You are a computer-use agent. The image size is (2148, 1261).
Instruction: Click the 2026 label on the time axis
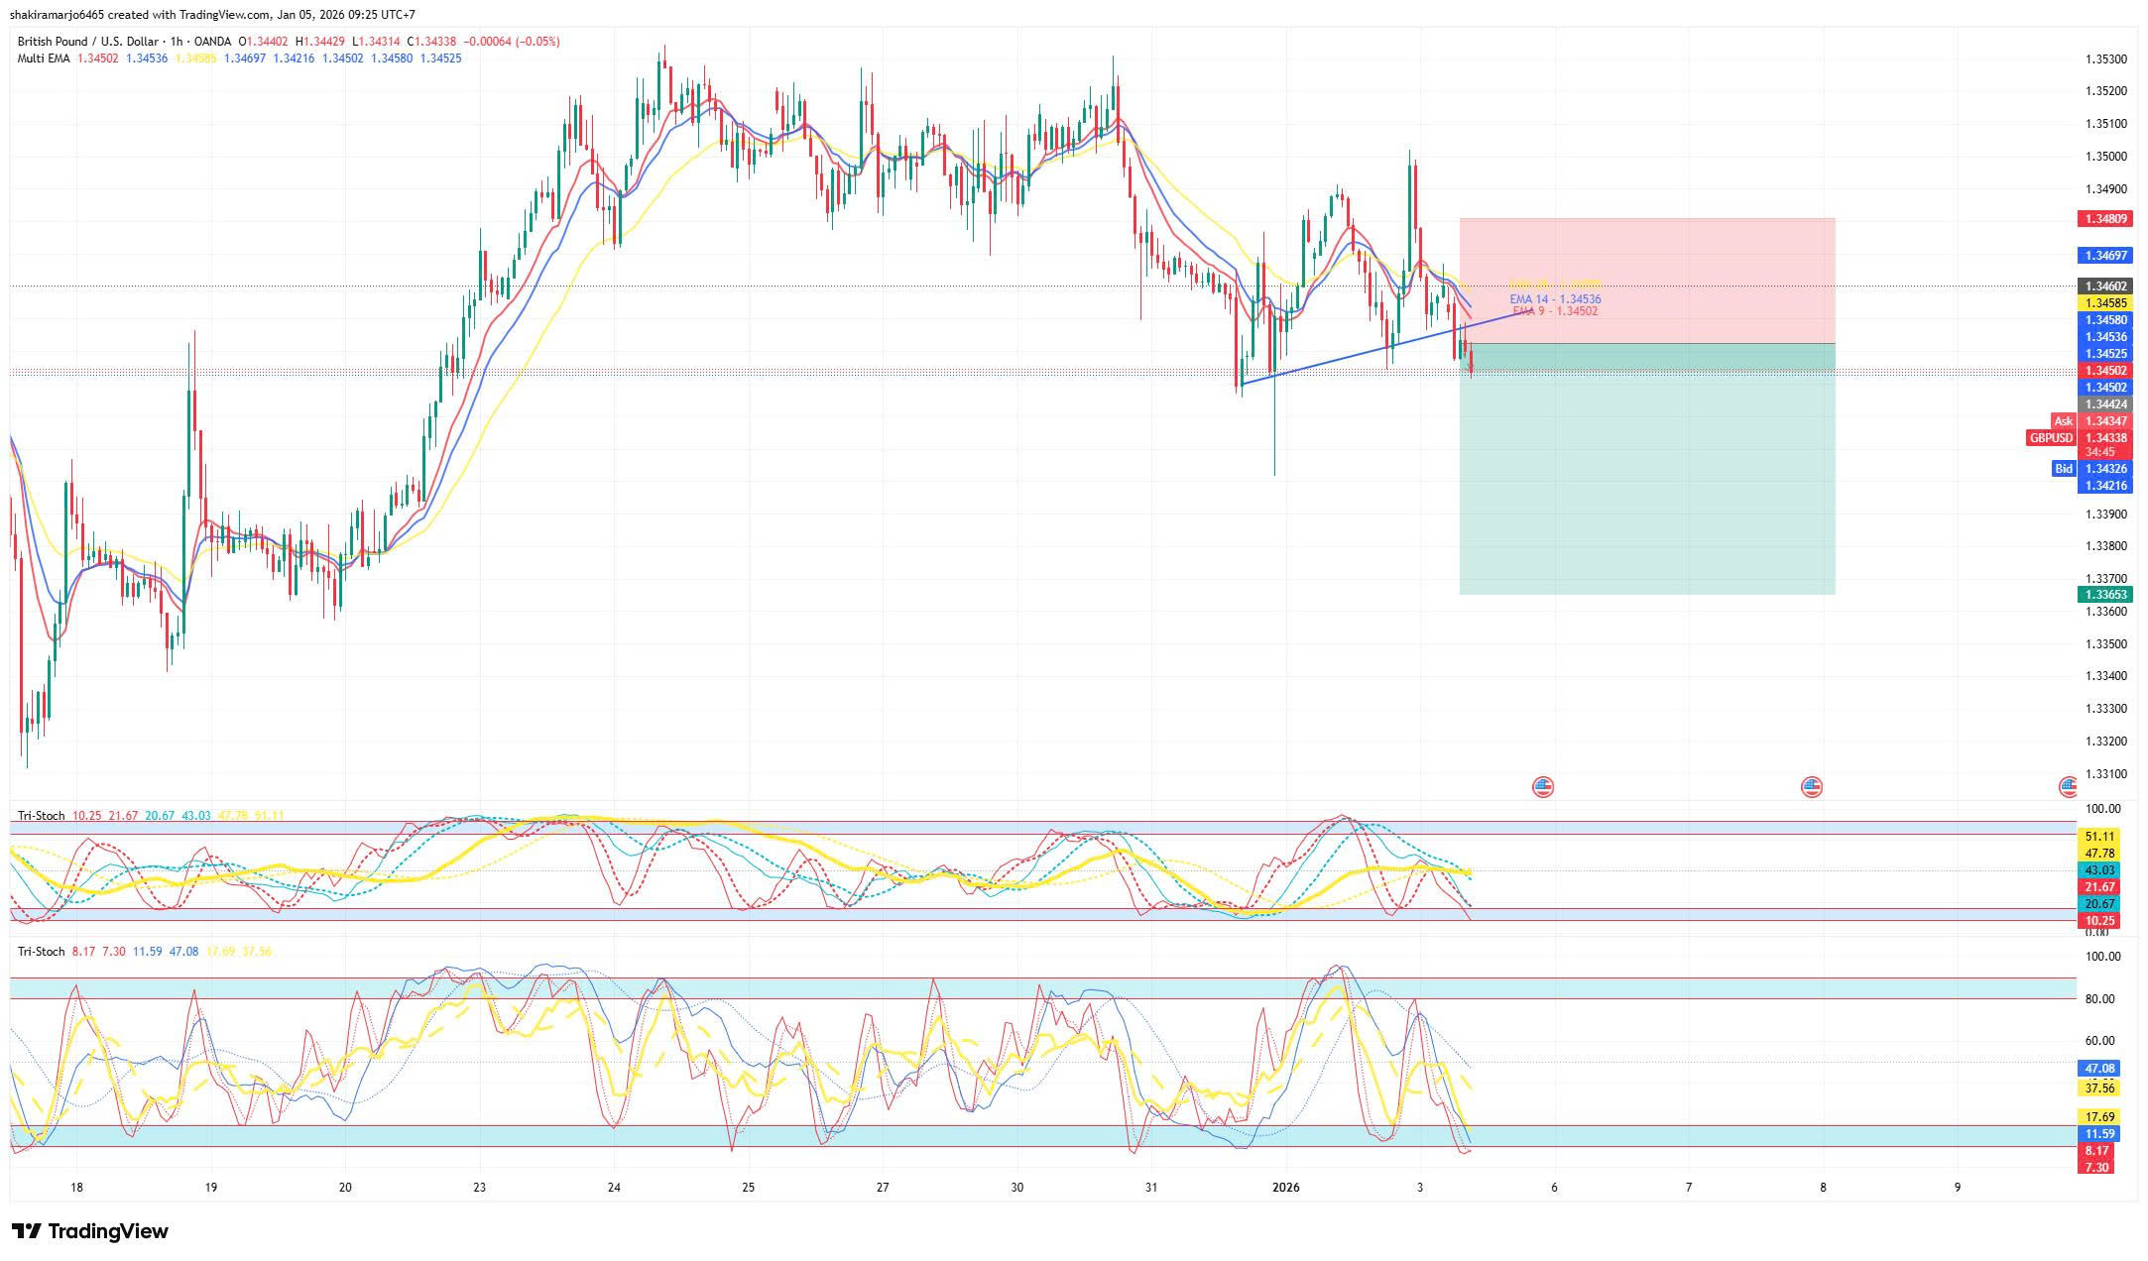[1285, 1188]
